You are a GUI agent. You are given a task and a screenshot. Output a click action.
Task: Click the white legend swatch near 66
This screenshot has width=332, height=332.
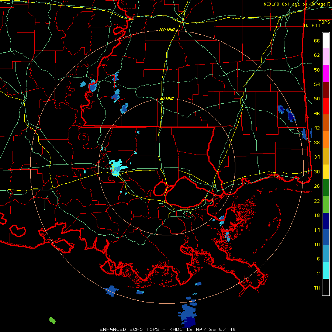pos(326,41)
